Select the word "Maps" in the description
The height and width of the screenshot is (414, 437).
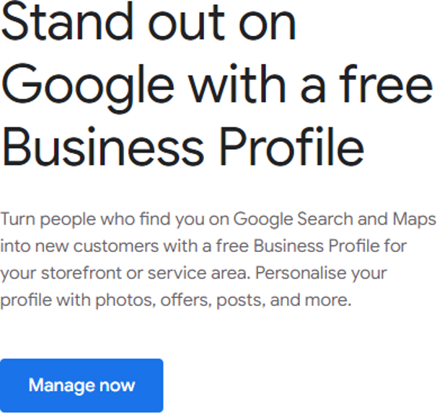[x=414, y=220]
